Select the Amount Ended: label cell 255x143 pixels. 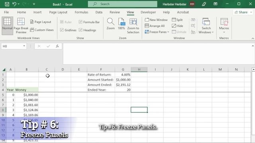[101, 85]
